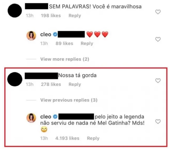Open cleo's avatar in the legenda reply
The height and width of the screenshot is (149, 169).
coord(31,118)
